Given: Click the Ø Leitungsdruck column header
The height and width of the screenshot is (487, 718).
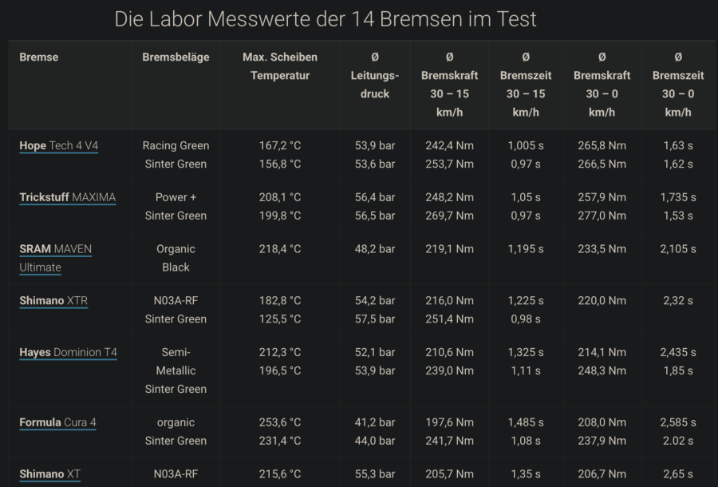Looking at the screenshot, I should (x=375, y=76).
